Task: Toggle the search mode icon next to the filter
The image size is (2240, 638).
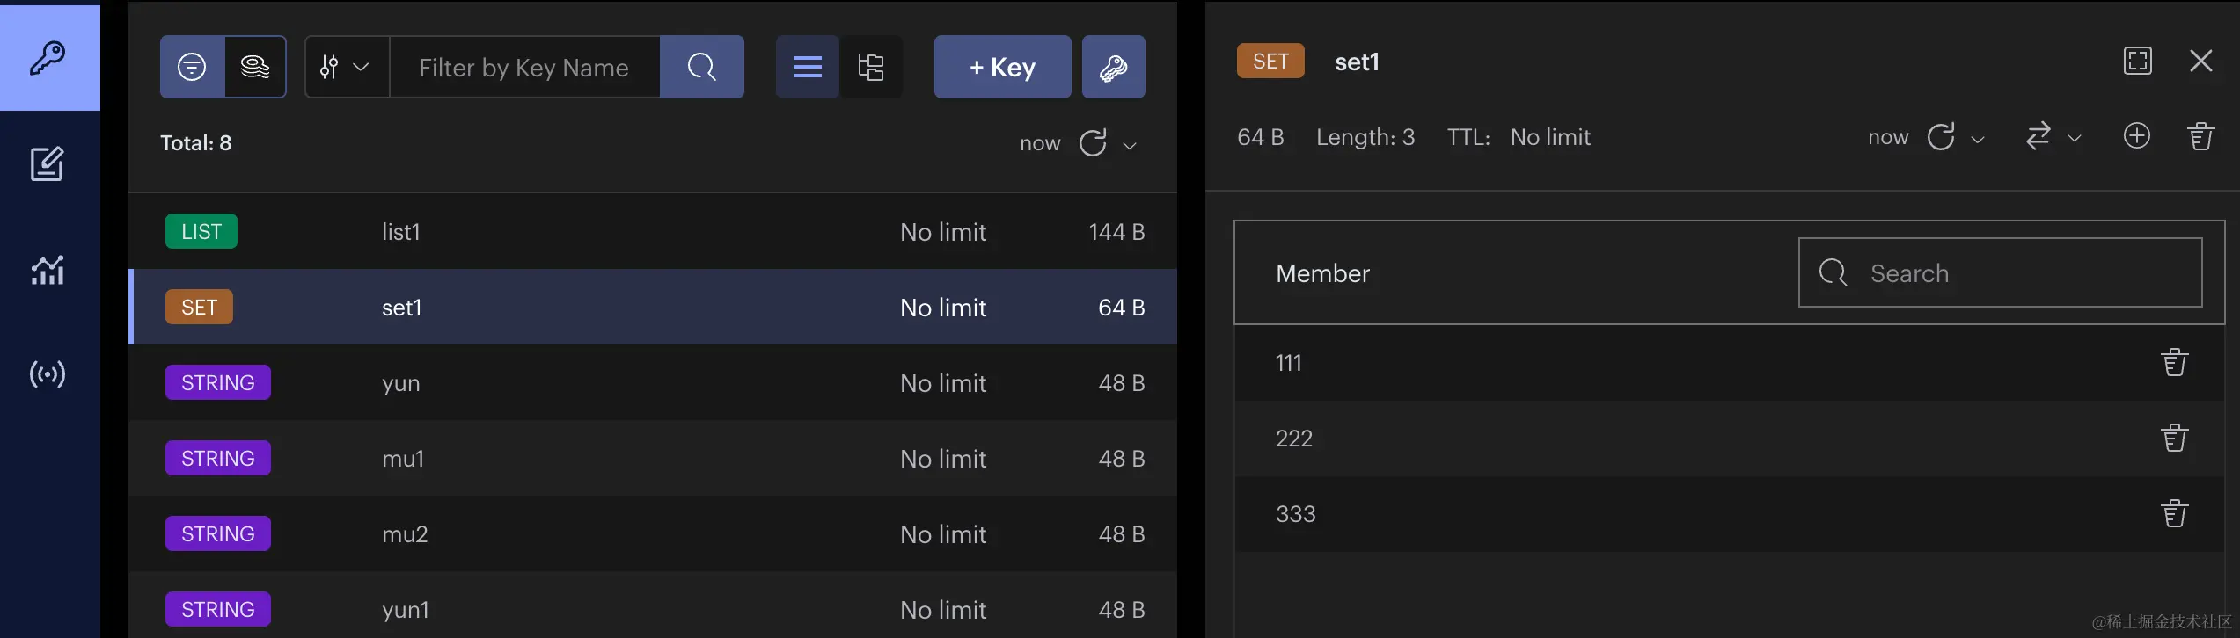Action: tap(255, 67)
